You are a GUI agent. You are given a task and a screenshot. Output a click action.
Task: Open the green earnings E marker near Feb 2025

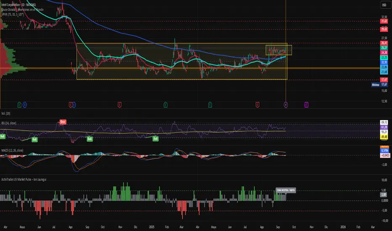click(x=165, y=105)
